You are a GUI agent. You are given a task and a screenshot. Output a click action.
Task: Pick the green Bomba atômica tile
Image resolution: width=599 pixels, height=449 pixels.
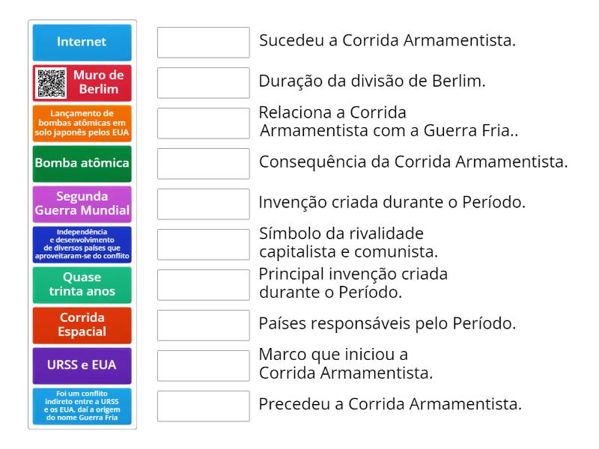82,163
